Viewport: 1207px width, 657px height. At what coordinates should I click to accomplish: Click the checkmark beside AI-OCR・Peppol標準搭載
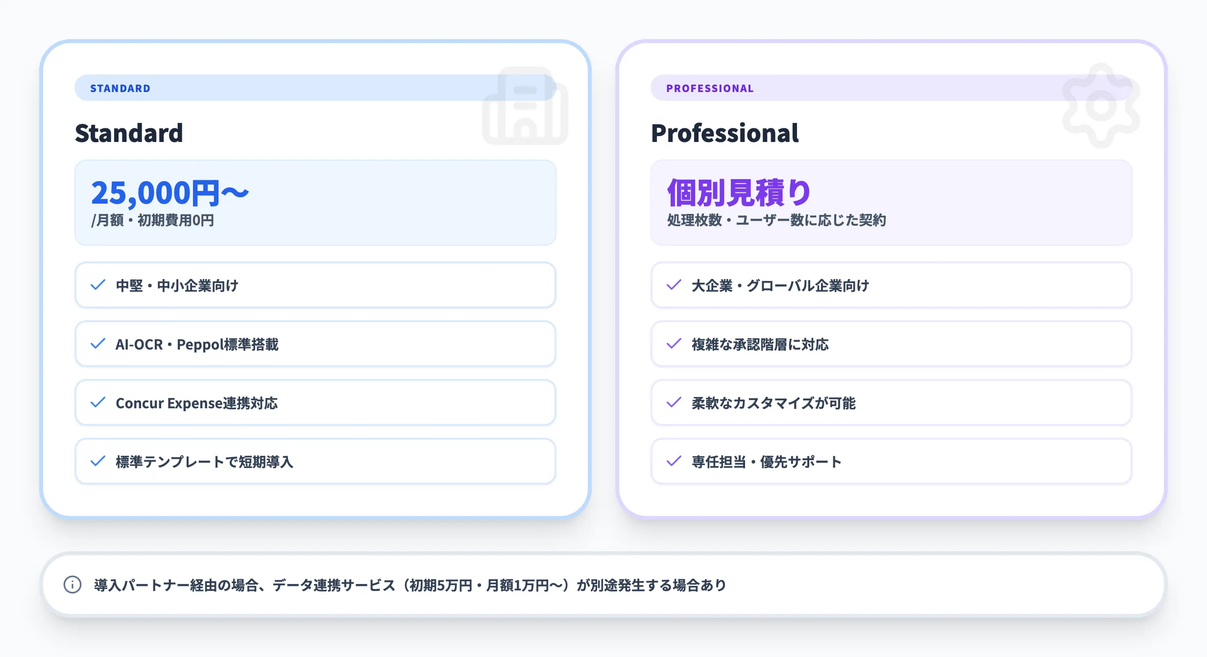coord(98,343)
